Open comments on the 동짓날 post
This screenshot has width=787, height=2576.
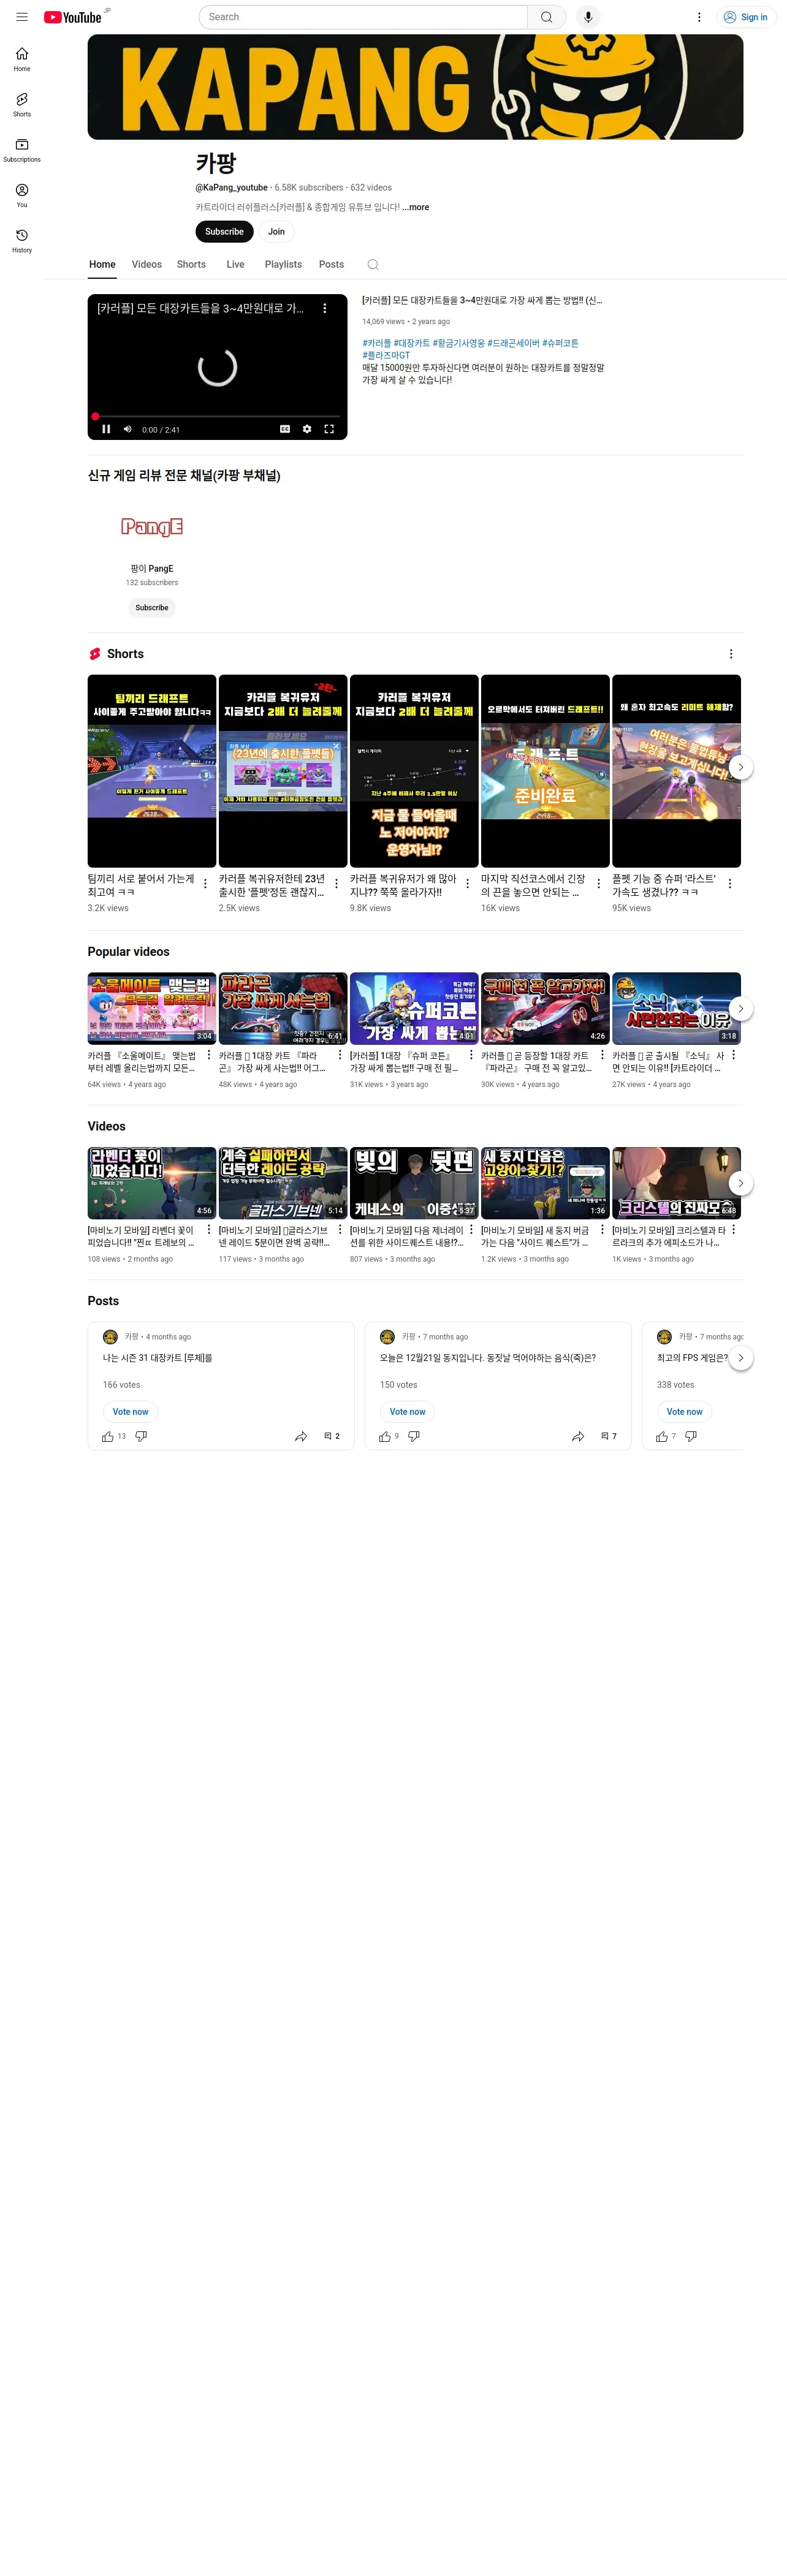(x=608, y=1436)
